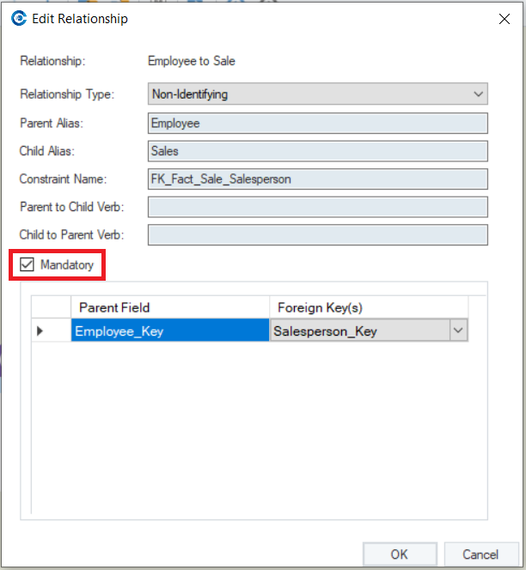Click the Child to Parent Verb field
The image size is (526, 570).
[317, 234]
